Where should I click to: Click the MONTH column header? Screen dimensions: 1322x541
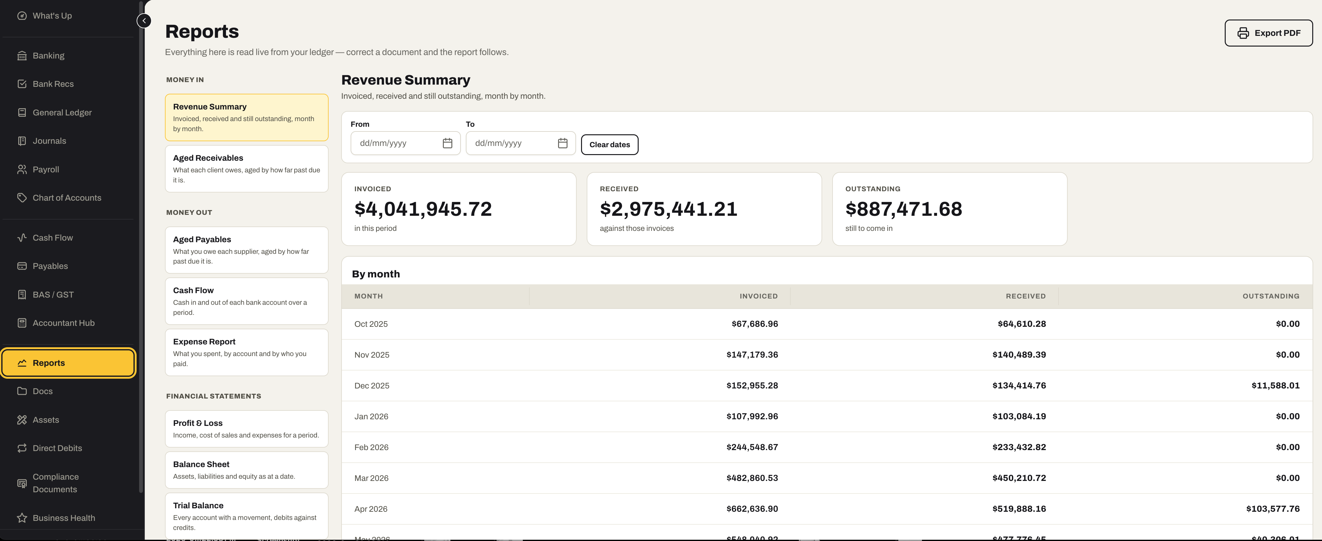coord(369,296)
